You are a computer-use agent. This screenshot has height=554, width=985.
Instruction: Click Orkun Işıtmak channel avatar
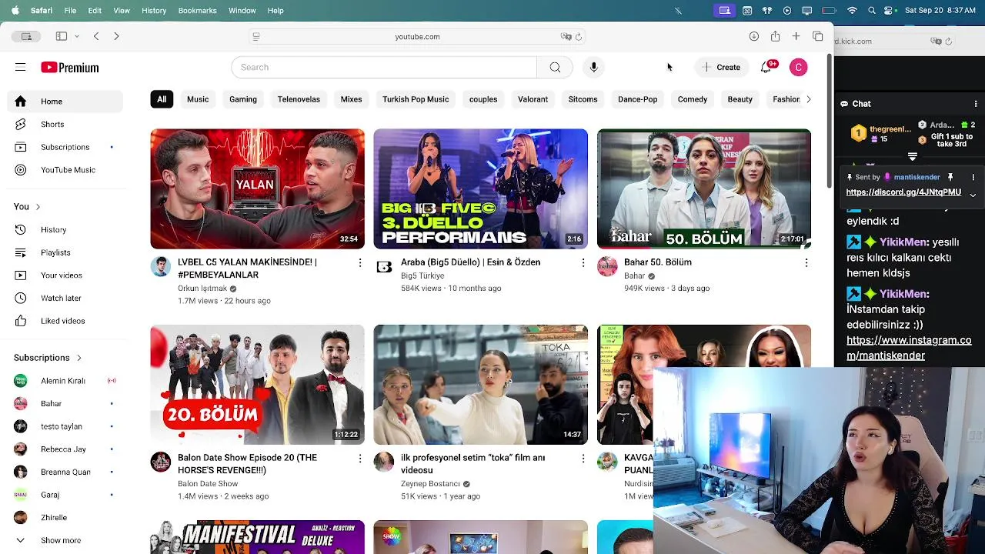coord(160,267)
